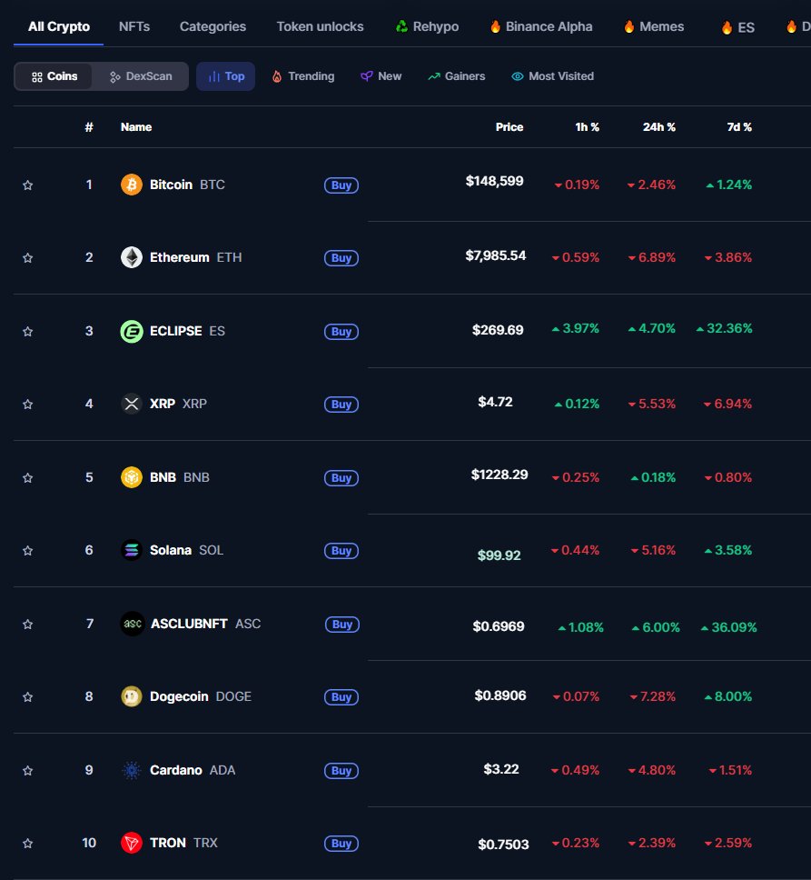Open the Dogecoin DOGE name link

(201, 696)
